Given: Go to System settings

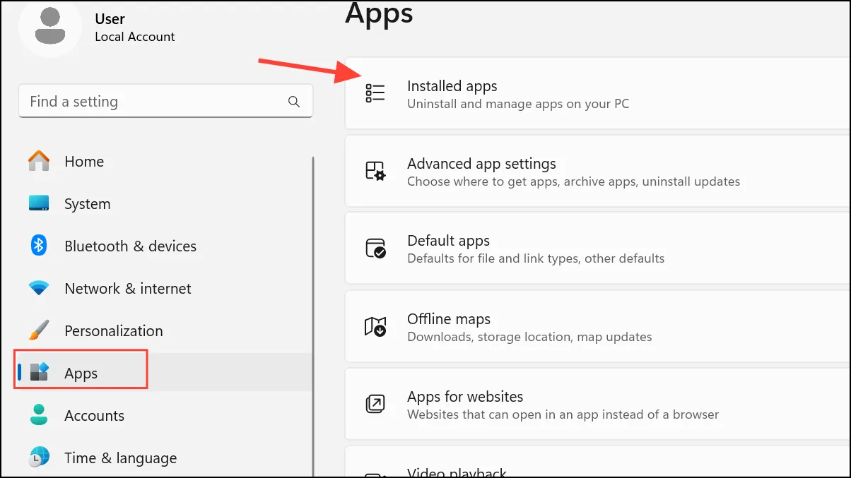Looking at the screenshot, I should coord(163,204).
